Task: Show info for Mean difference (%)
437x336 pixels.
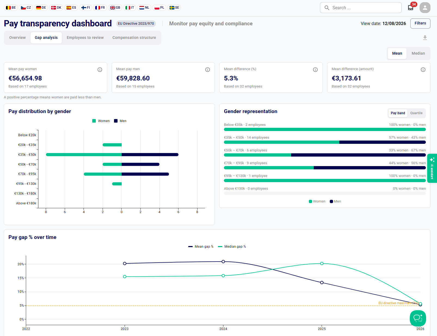Action: (x=315, y=70)
